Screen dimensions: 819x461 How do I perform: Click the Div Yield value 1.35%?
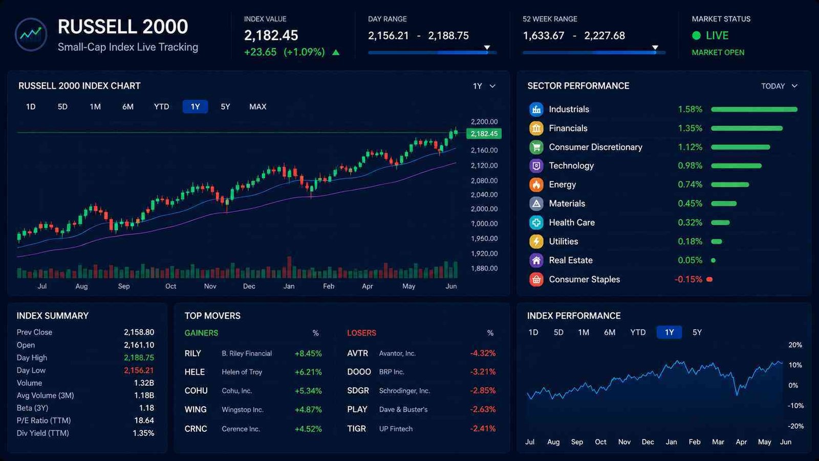point(143,433)
